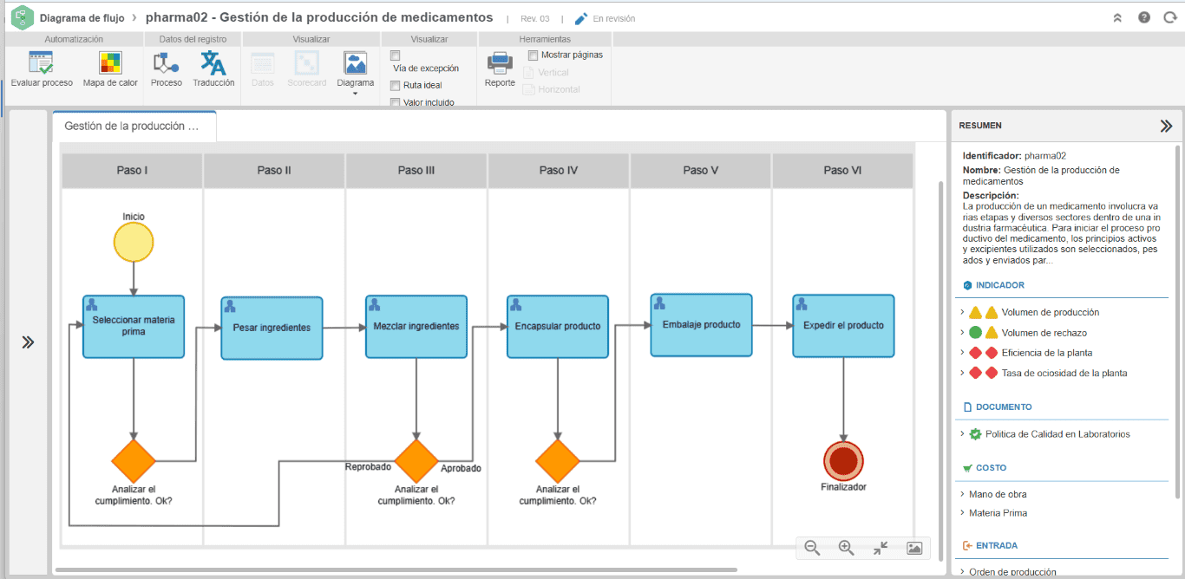Image resolution: width=1185 pixels, height=579 pixels.
Task: Zoom in on the diagram
Action: click(847, 548)
